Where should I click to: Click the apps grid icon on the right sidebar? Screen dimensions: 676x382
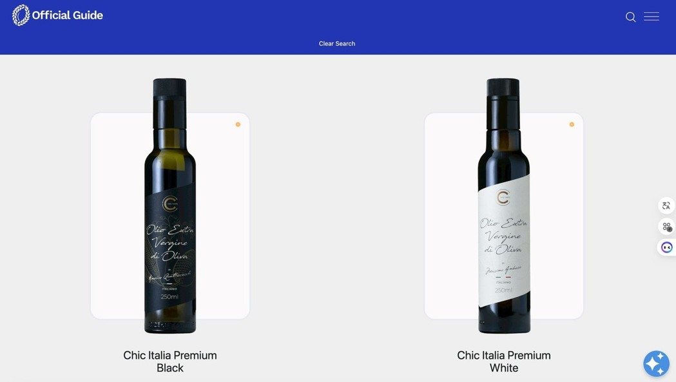667,226
